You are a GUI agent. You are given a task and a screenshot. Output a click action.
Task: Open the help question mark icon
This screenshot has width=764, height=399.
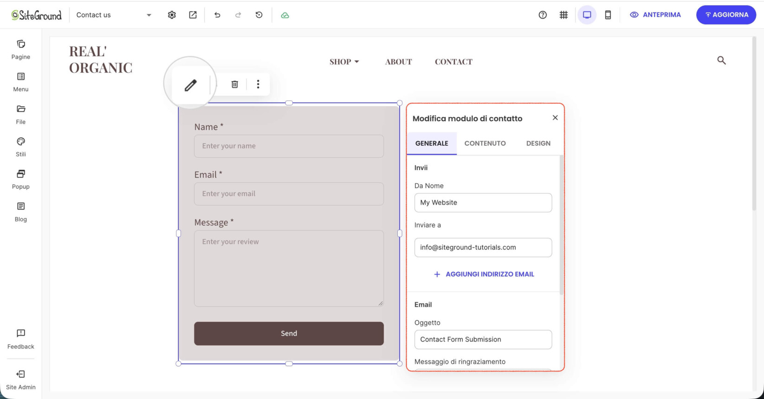(x=543, y=15)
